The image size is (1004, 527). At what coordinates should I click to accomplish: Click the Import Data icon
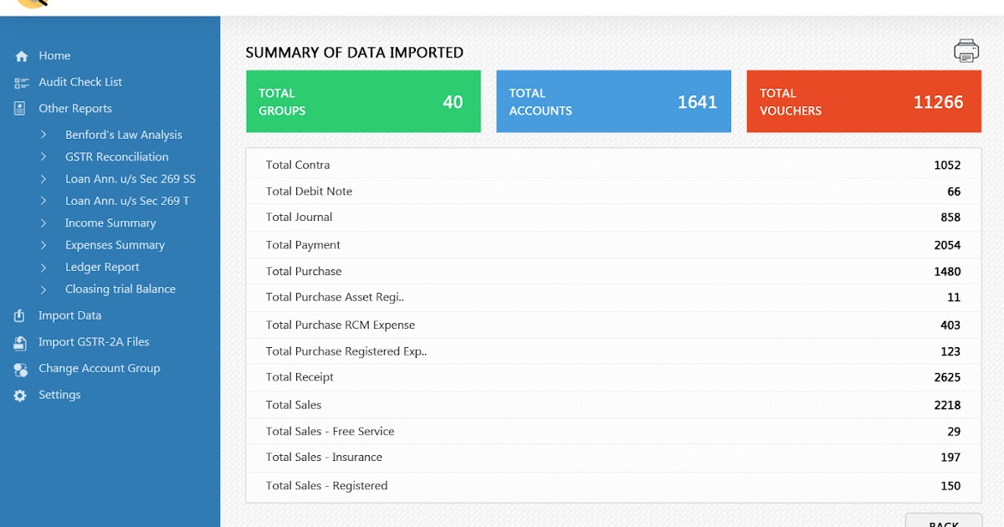pyautogui.click(x=20, y=315)
